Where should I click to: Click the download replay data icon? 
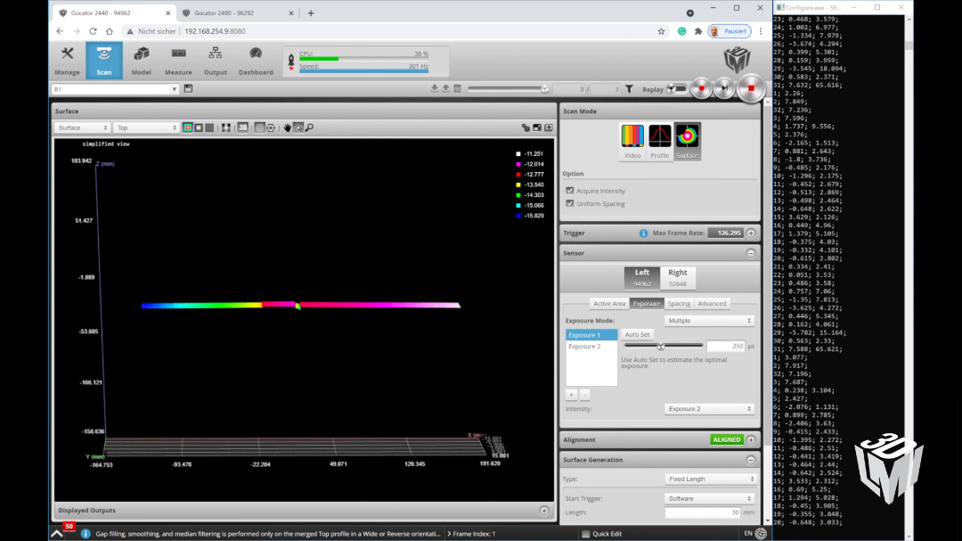point(435,88)
